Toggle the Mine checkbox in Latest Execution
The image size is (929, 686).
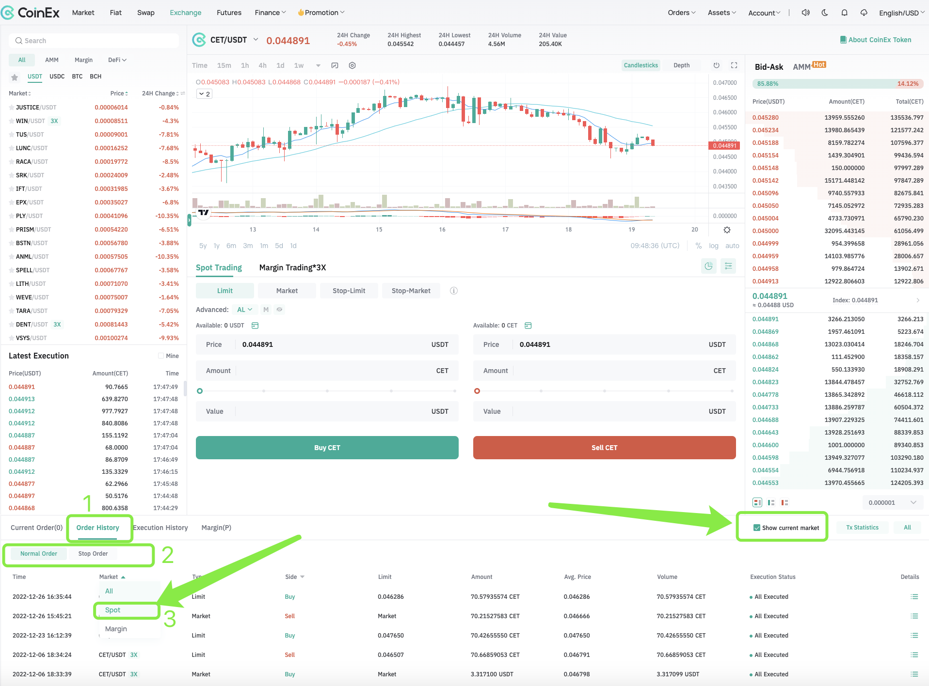coord(161,356)
